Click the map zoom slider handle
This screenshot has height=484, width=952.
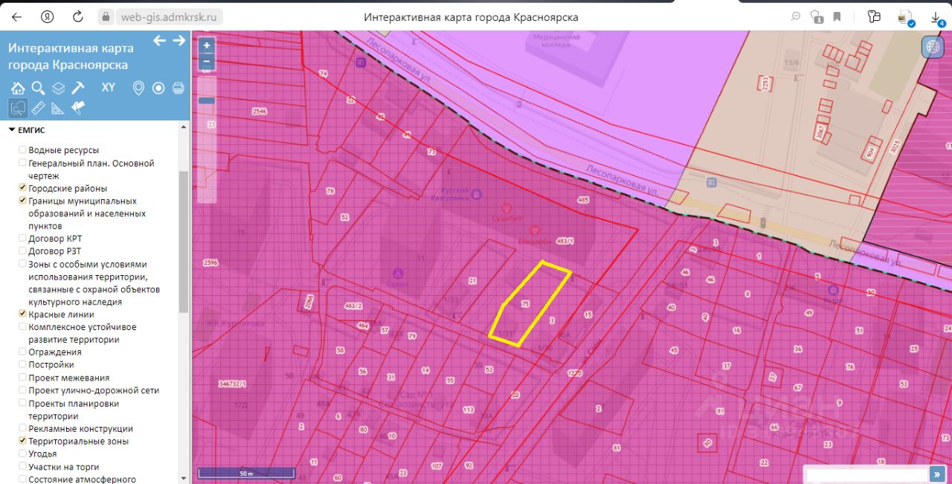(207, 100)
